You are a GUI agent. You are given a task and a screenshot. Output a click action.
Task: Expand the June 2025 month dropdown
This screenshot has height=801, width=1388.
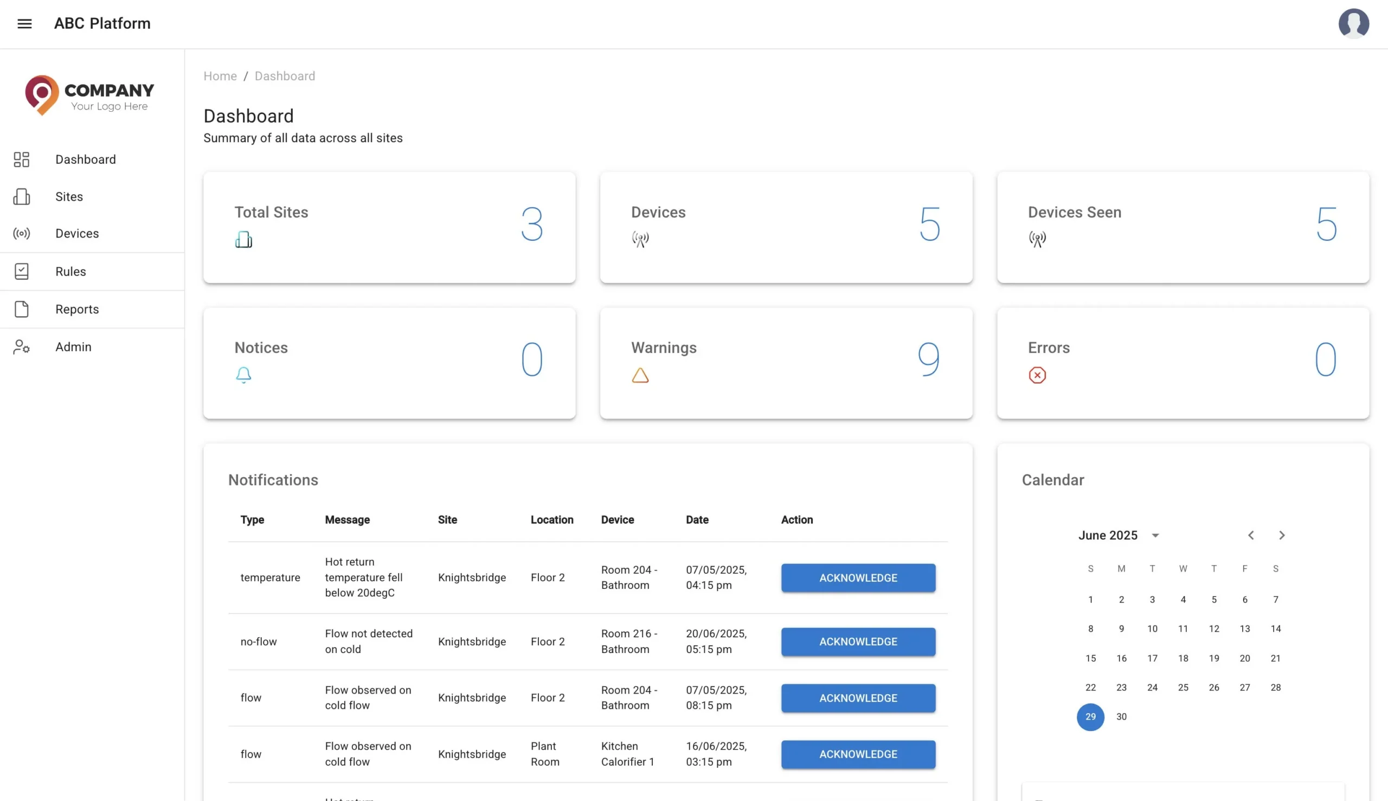tap(1155, 535)
